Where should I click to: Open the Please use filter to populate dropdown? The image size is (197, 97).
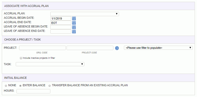click(158, 48)
